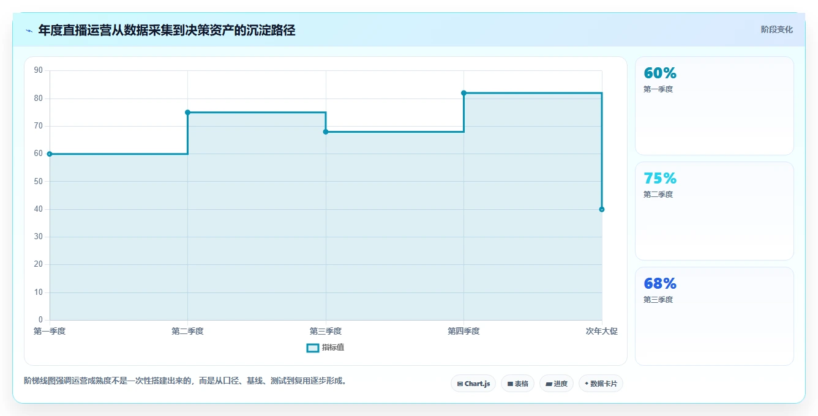Click the icon inside the Chart.js pill

pyautogui.click(x=460, y=384)
